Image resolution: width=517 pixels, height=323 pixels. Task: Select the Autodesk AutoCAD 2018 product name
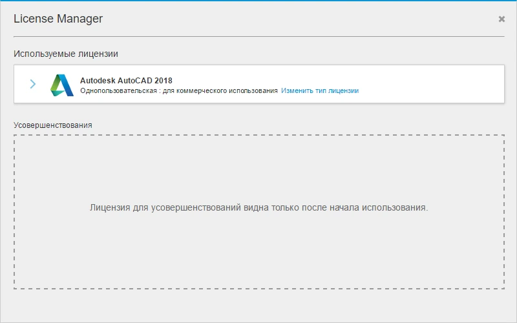[x=126, y=80]
